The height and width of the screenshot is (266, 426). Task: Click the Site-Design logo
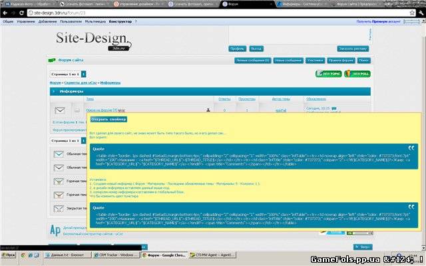click(x=93, y=41)
